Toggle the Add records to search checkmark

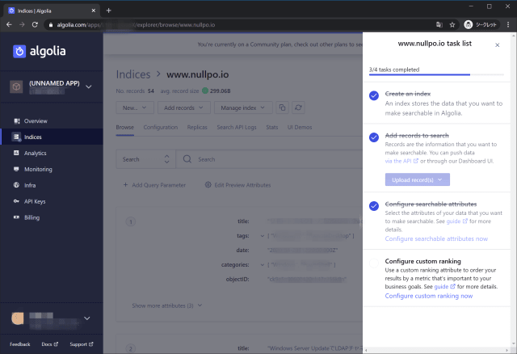click(374, 137)
